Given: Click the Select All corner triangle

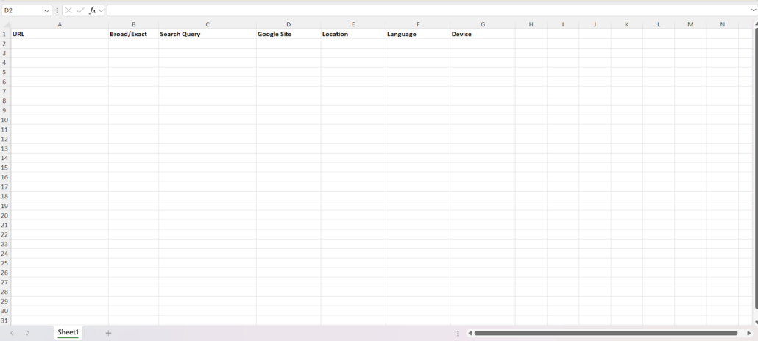Looking at the screenshot, I should (7, 24).
